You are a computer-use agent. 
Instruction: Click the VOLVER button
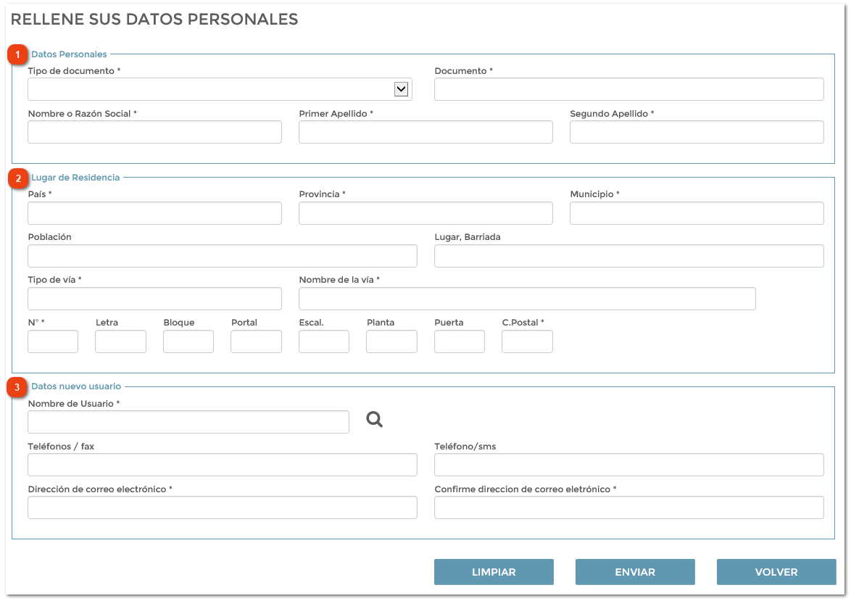coord(776,571)
